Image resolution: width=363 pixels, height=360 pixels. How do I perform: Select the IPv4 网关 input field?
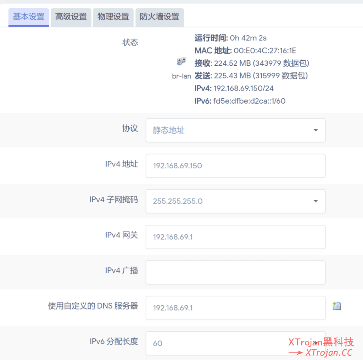235,237
